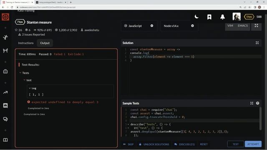The height and width of the screenshot is (150, 267).
Task: Toggle dark mode moon icon
Action: (196, 17)
